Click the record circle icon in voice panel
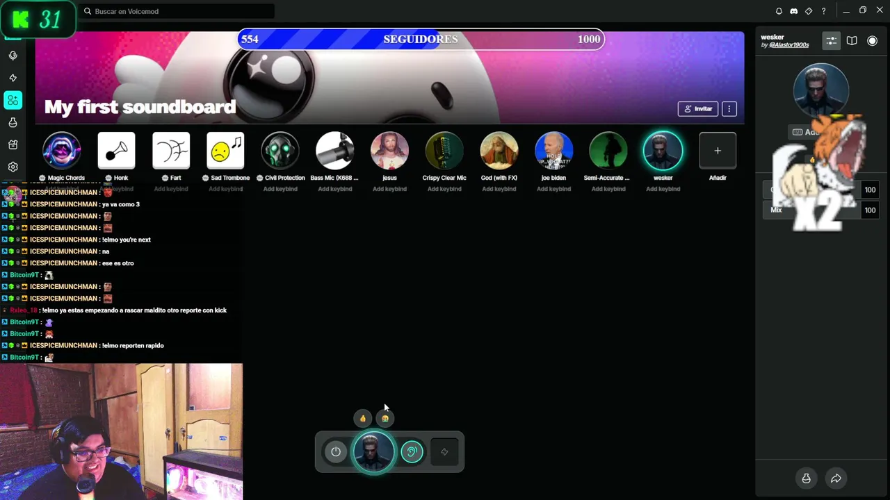 (872, 41)
